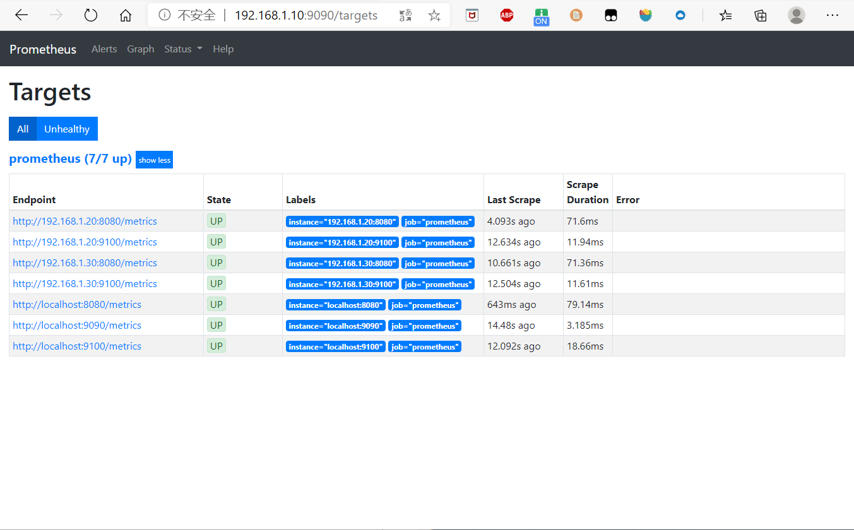The height and width of the screenshot is (530, 854).
Task: Open the ABP Adblock Plus extension
Action: pos(507,15)
